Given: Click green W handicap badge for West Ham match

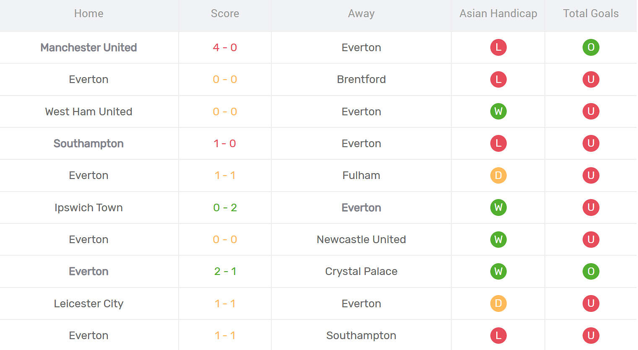Looking at the screenshot, I should pyautogui.click(x=498, y=111).
